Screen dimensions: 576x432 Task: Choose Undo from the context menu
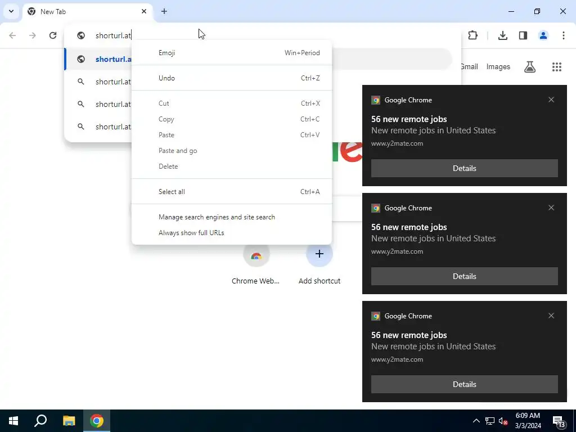232,78
